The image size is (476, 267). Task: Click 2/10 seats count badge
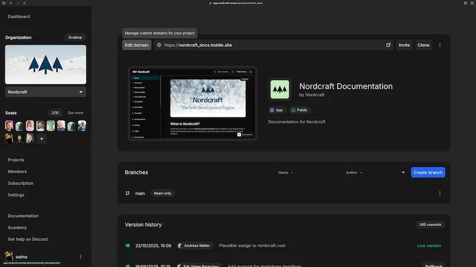click(x=55, y=113)
